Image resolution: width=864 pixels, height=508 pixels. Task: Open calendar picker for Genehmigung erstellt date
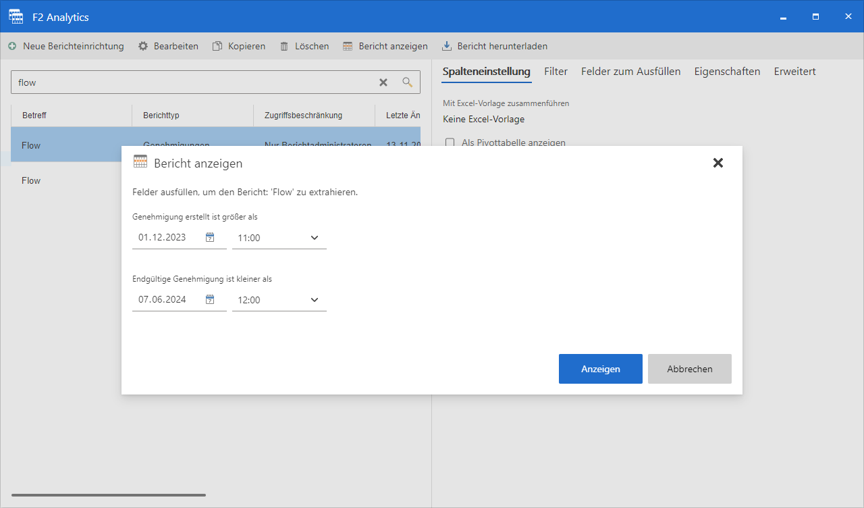click(x=210, y=237)
